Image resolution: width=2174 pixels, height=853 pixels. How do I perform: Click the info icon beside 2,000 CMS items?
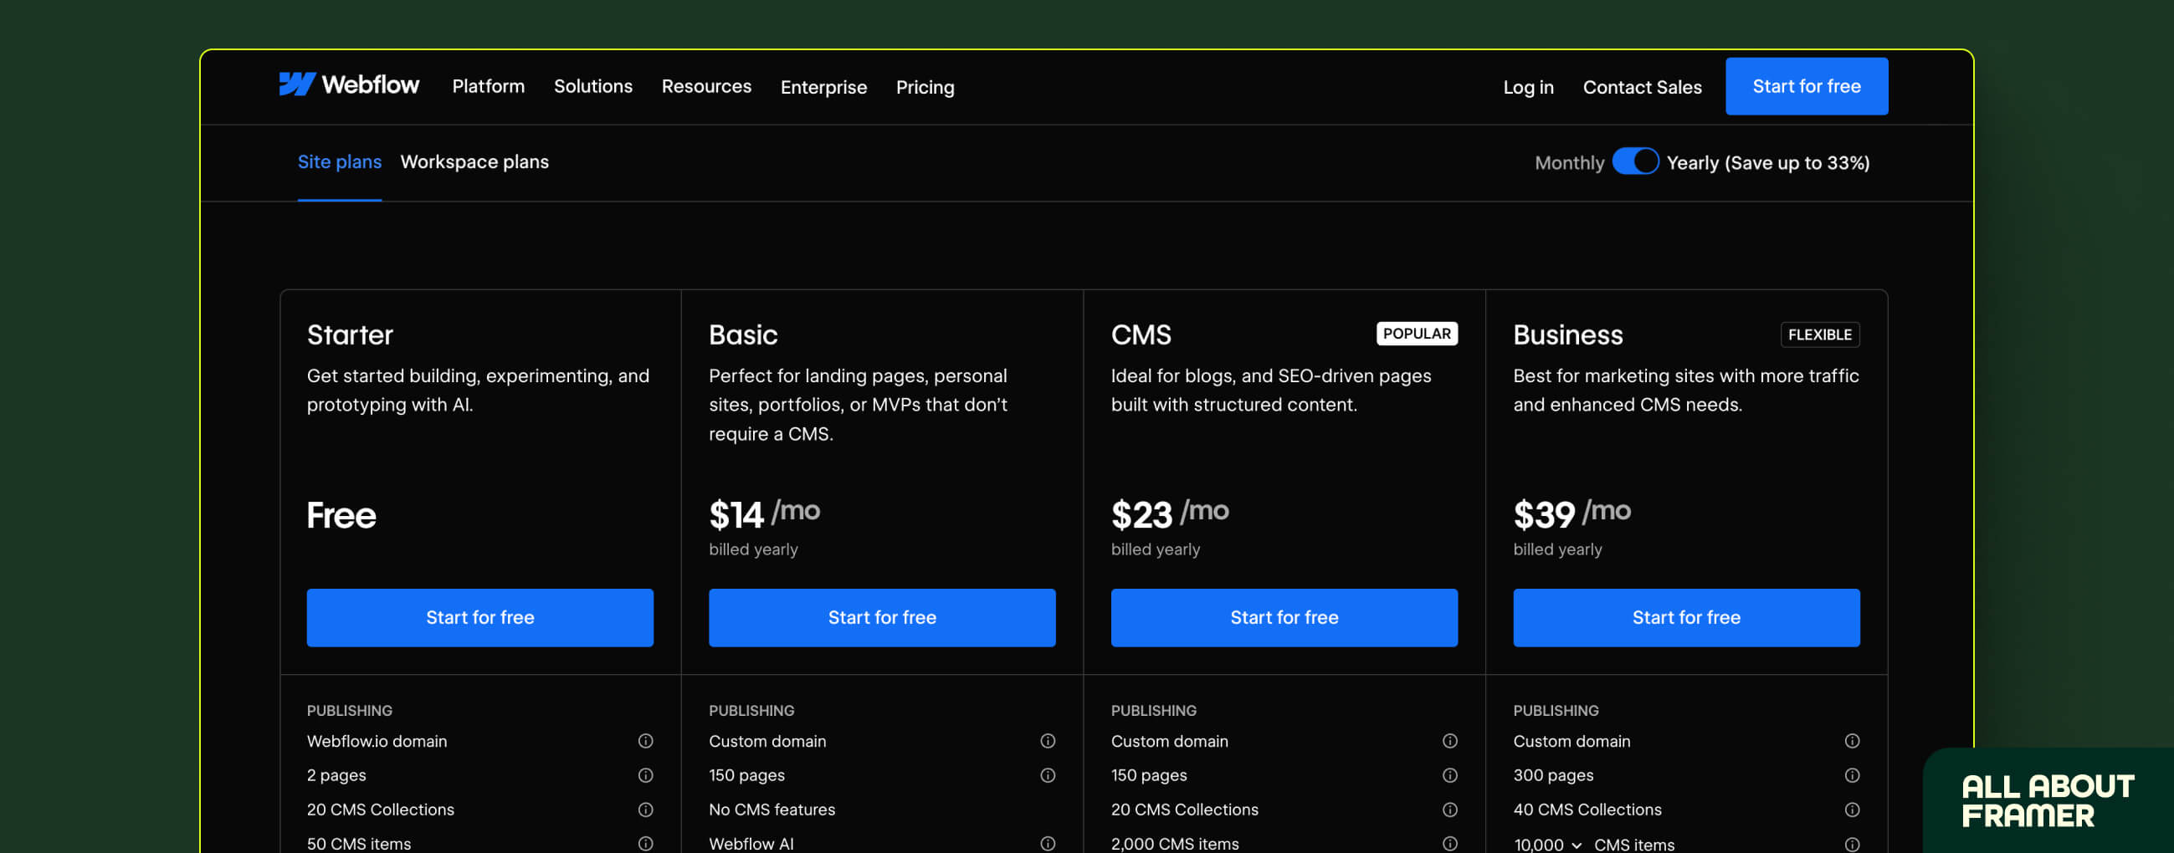pyautogui.click(x=1450, y=844)
